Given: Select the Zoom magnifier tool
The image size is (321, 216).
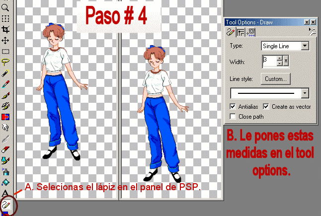Looking at the screenshot, I should click(5, 7).
